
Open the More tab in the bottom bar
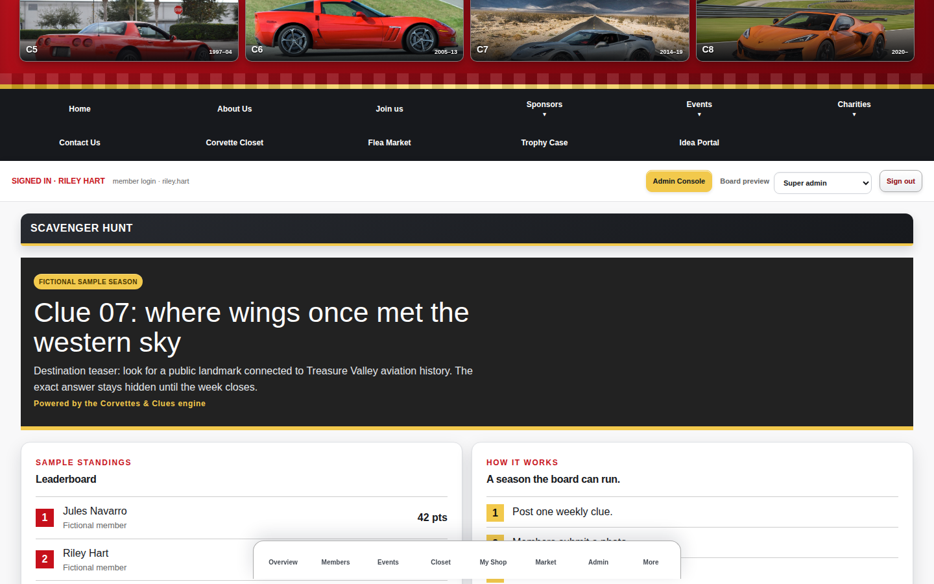pyautogui.click(x=651, y=562)
